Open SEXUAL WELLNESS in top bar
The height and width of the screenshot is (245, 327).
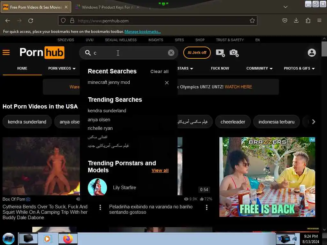point(121,40)
